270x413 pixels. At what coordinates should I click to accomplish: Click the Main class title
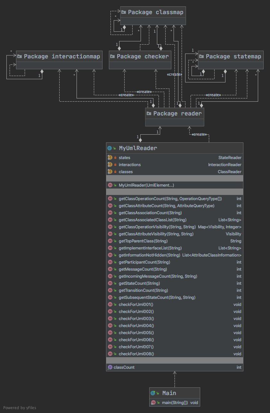pos(169,393)
